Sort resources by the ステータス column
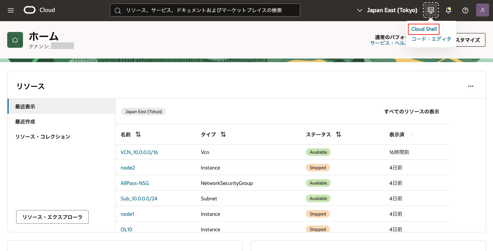Viewport: 493px width, 251px height. 338,134
